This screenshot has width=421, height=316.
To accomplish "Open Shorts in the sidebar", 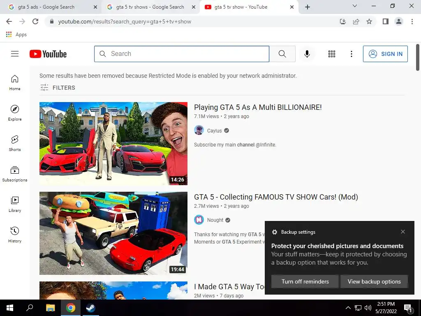I will pos(15,144).
